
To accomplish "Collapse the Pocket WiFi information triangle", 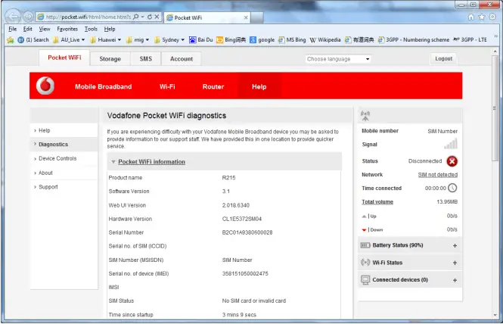I will [113, 162].
